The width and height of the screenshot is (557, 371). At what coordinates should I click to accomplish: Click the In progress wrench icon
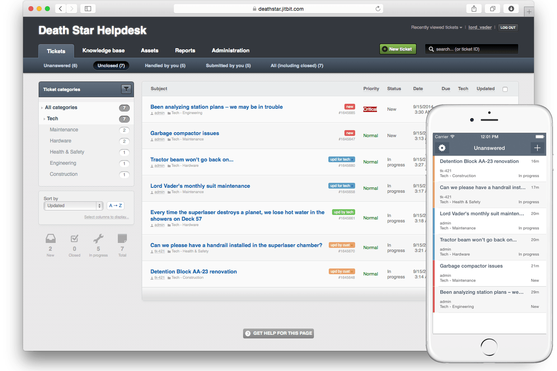98,238
